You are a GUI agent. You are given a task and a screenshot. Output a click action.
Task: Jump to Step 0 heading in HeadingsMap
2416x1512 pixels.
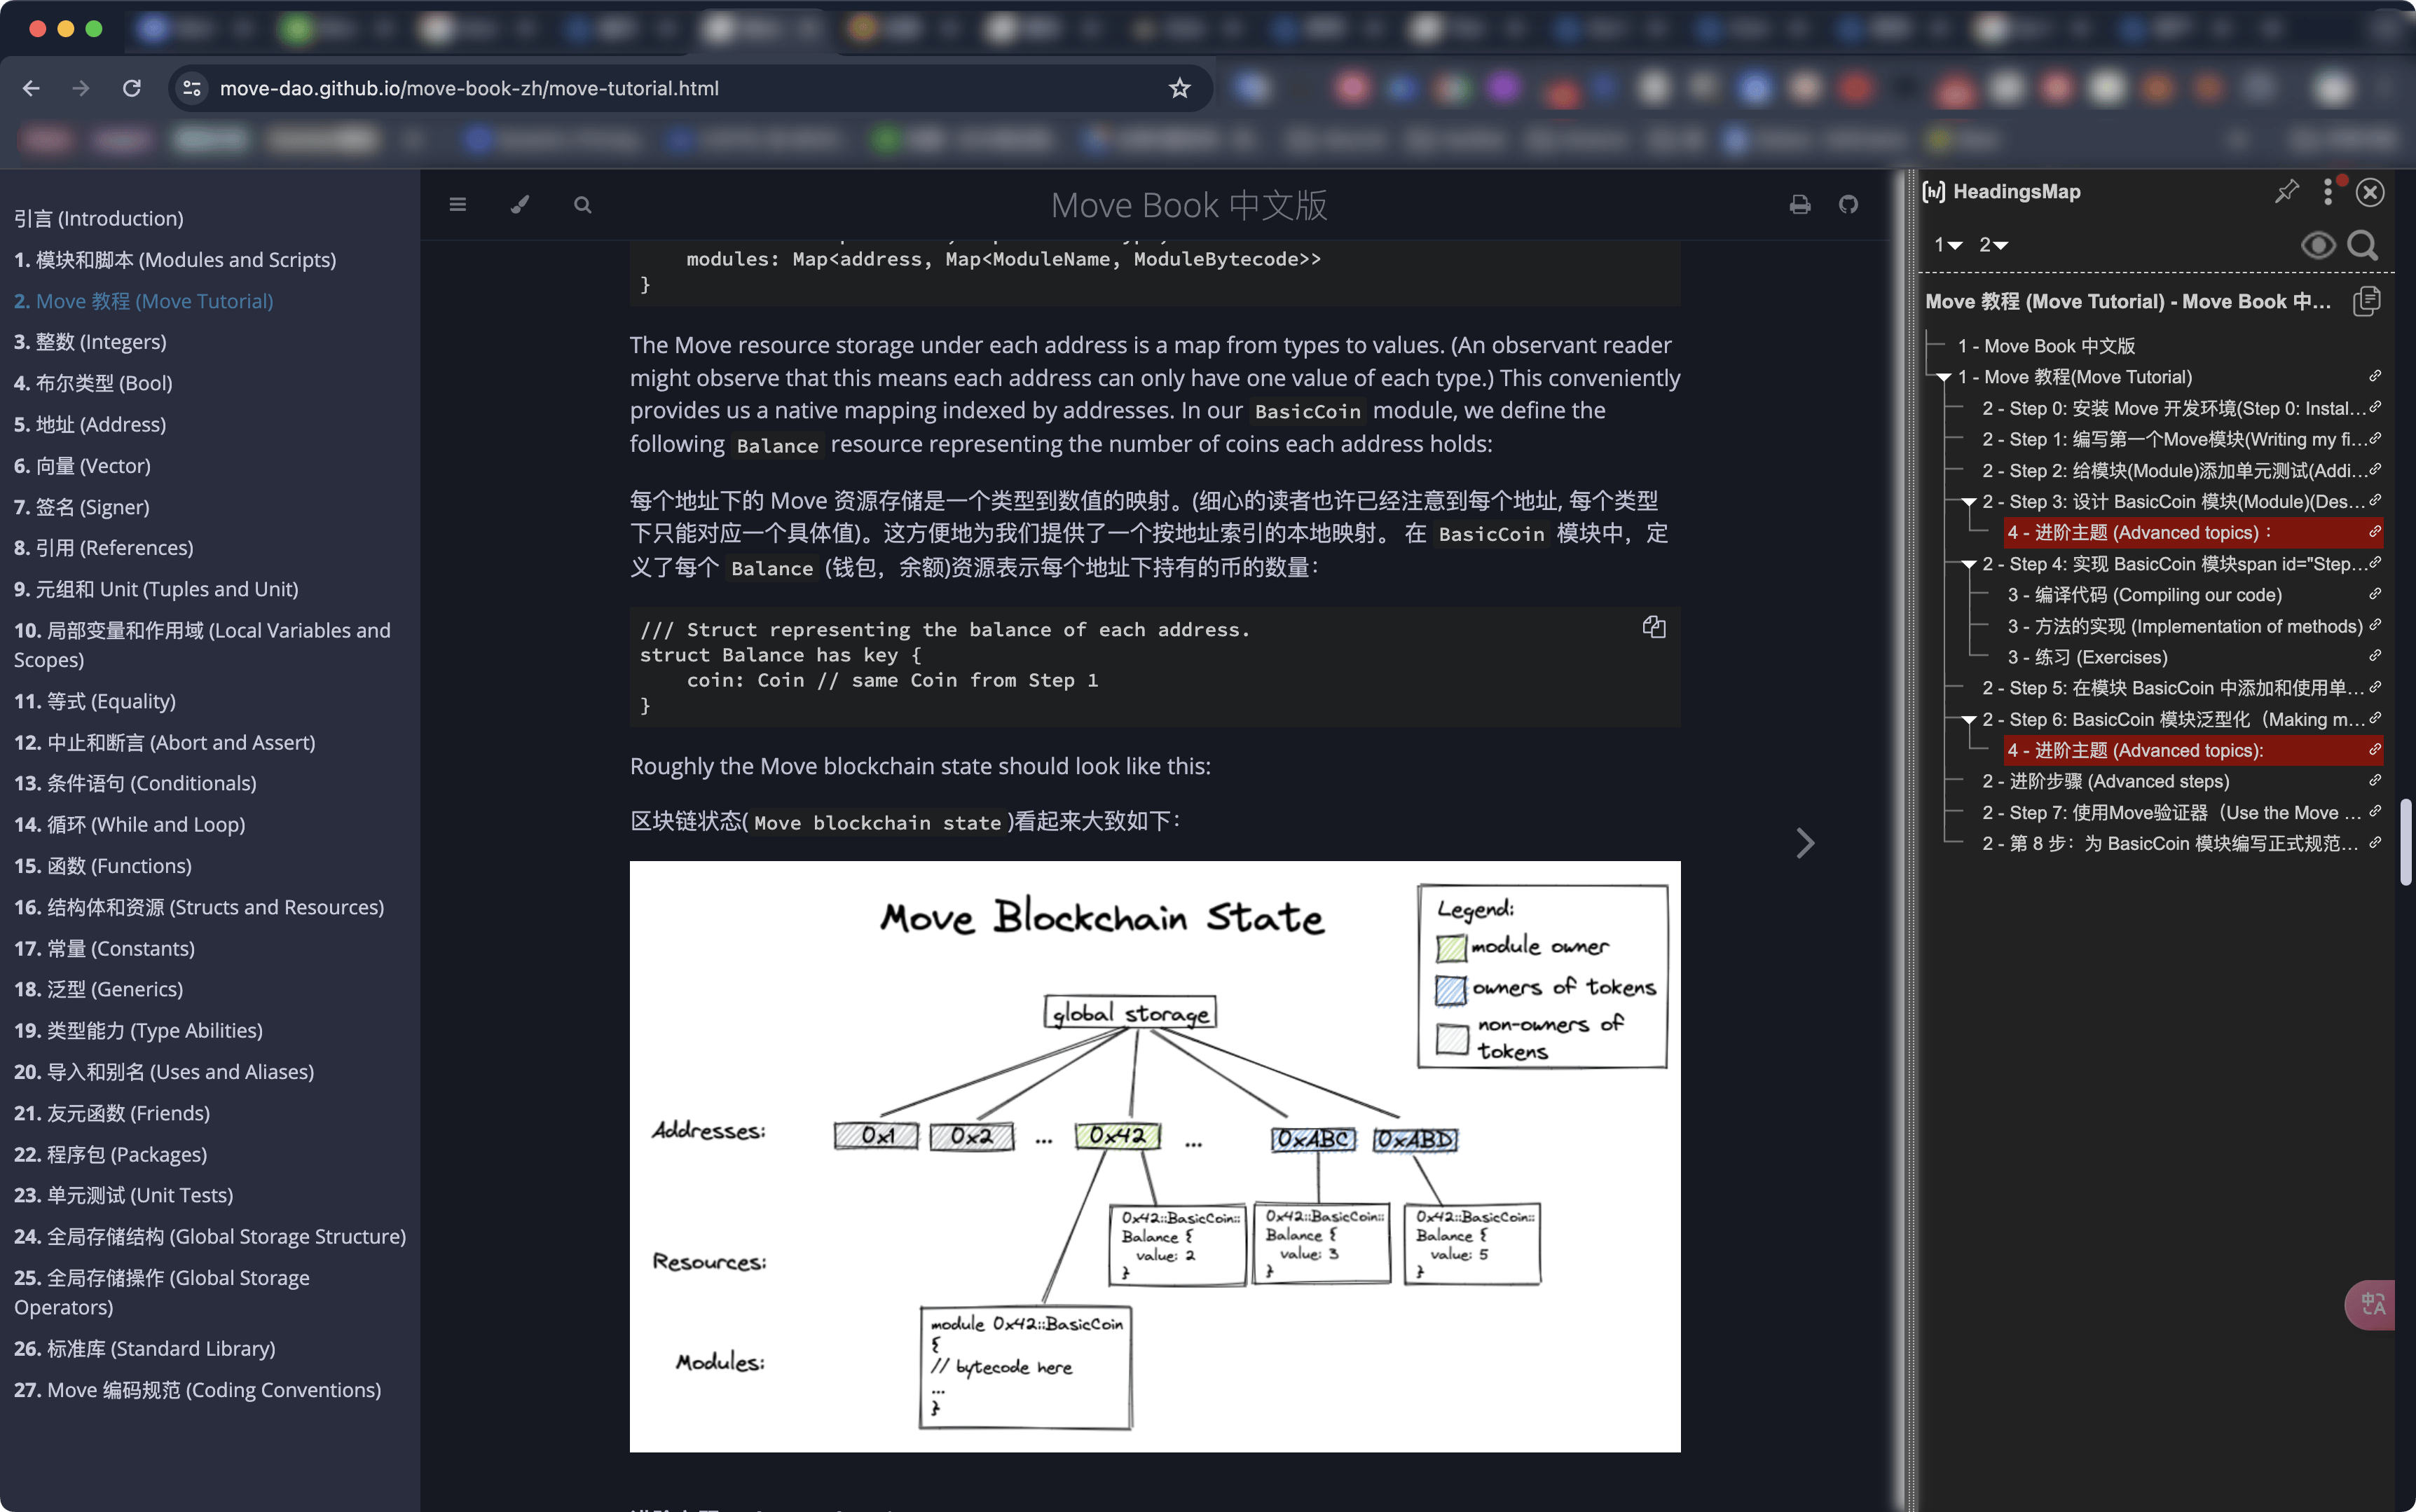(x=2174, y=408)
